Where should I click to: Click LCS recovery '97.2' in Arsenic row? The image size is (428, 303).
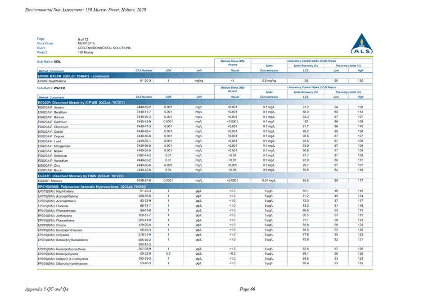[306, 107]
